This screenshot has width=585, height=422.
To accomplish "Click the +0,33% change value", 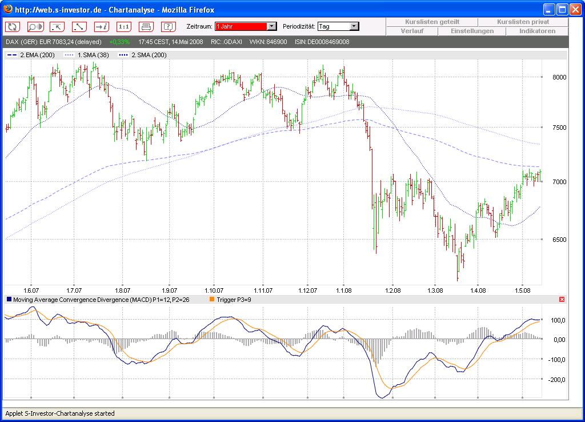I will (x=119, y=42).
